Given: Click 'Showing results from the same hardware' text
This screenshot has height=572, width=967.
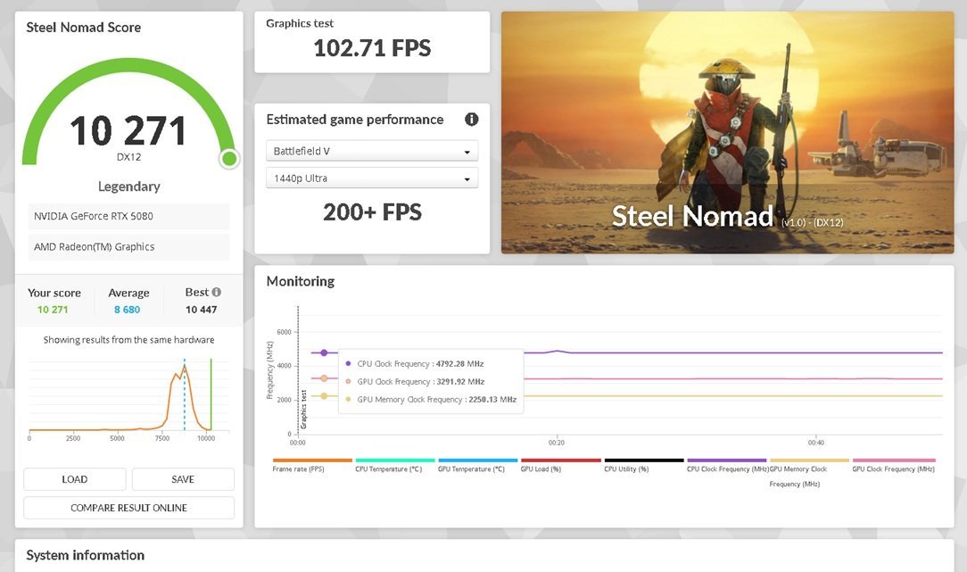Looking at the screenshot, I should point(128,340).
